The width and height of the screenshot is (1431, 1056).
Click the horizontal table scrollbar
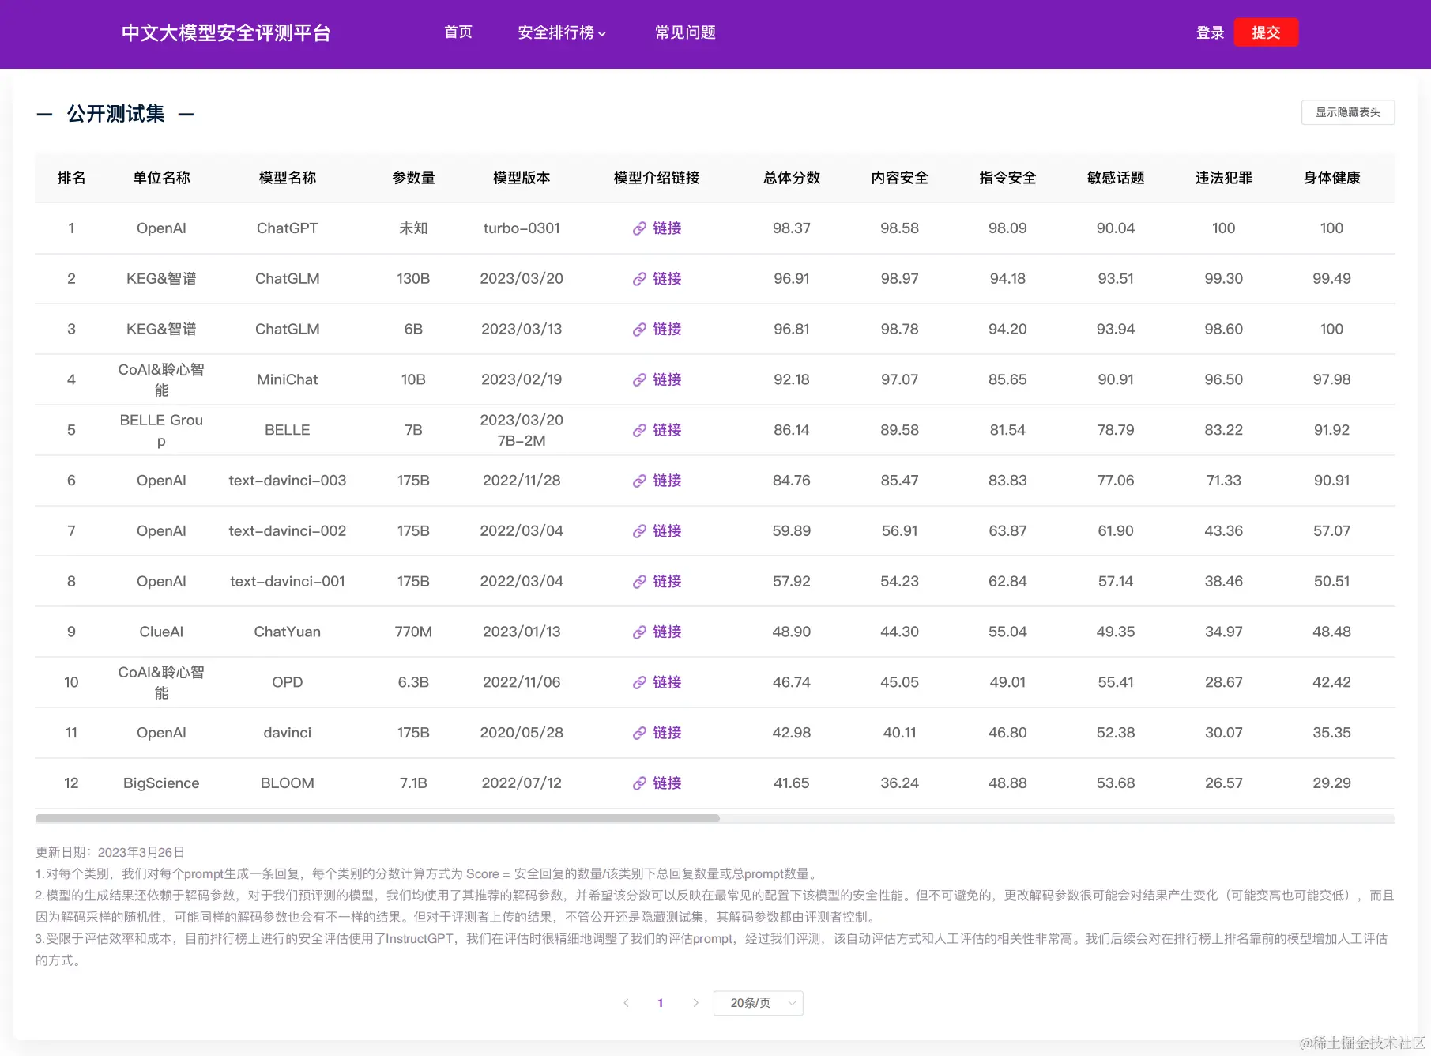point(378,818)
